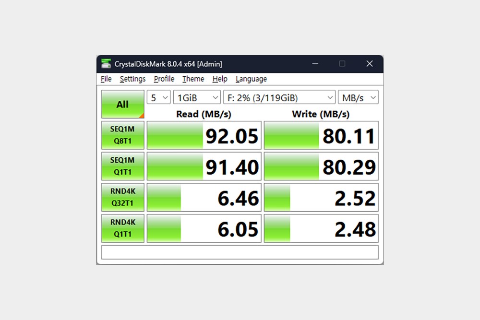
Task: Click the 2.48 write result
Action: click(321, 228)
